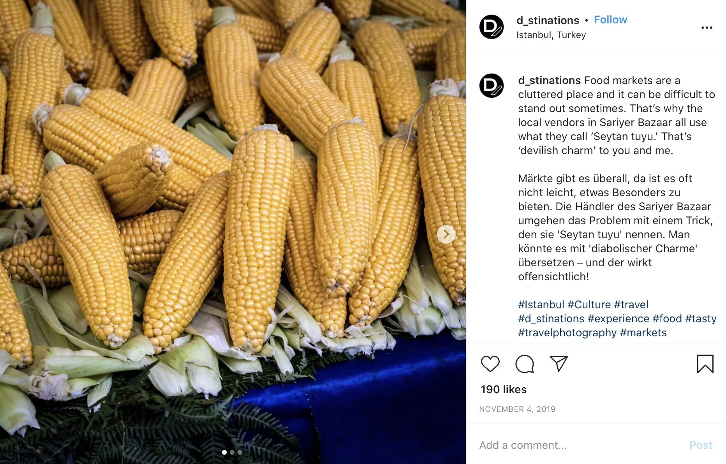This screenshot has height=464, width=726.
Task: Open the #travelphotography hashtag
Action: pos(567,332)
